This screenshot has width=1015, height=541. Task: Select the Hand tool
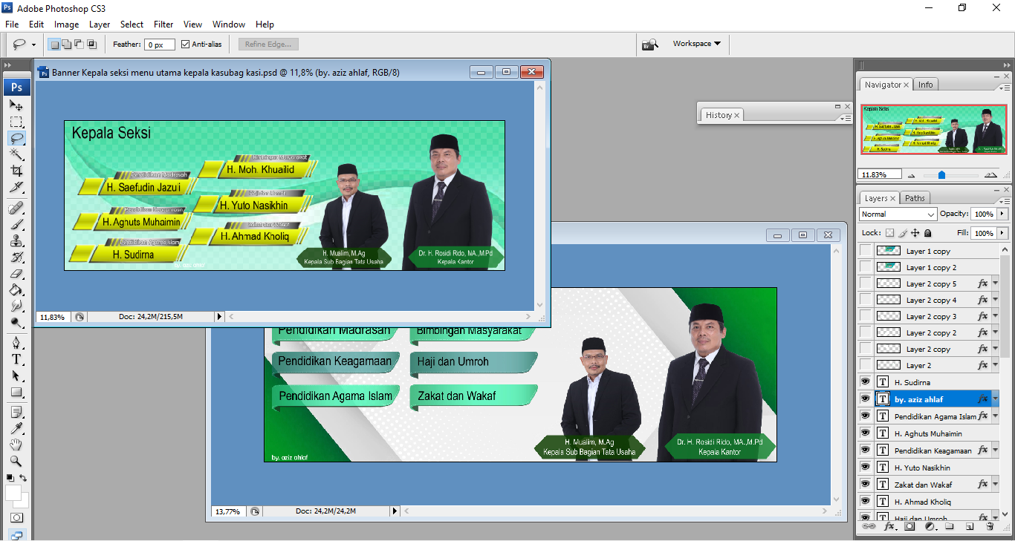(16, 445)
